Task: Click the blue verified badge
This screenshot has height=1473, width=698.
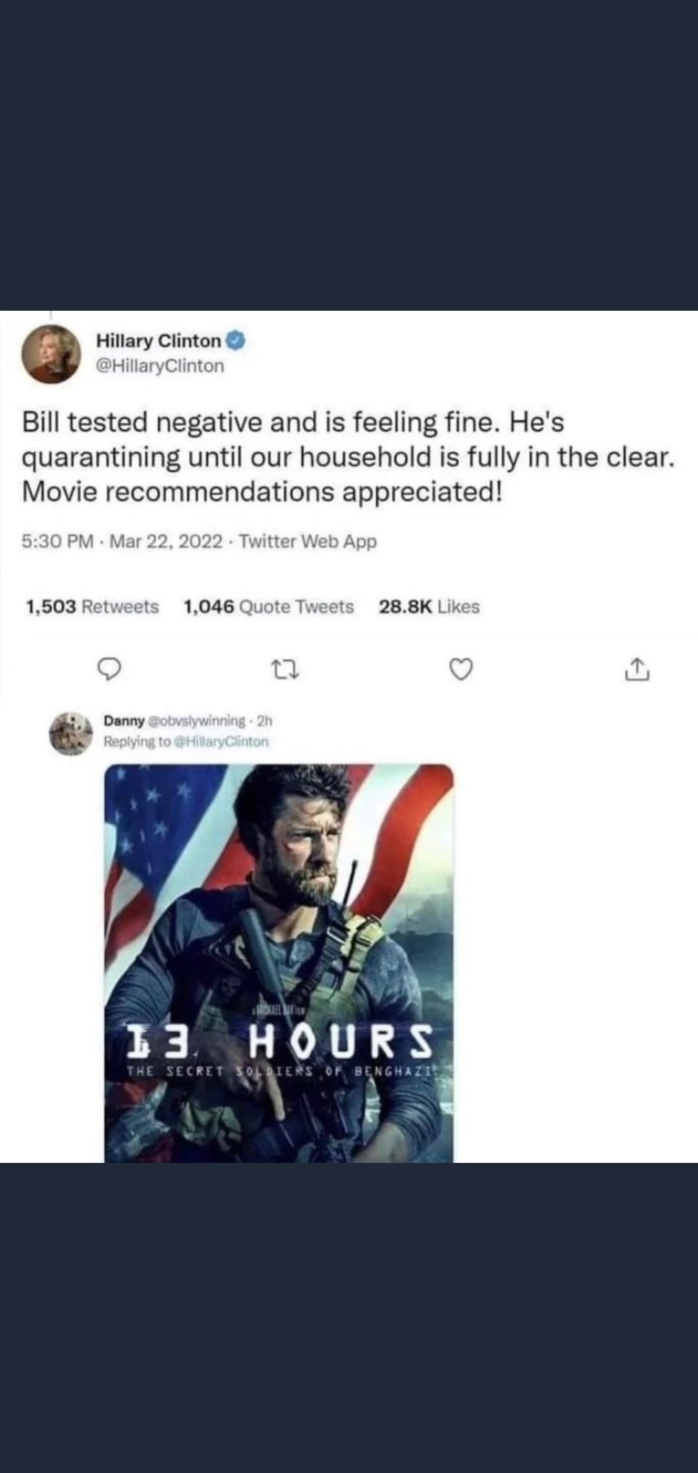Action: click(235, 340)
